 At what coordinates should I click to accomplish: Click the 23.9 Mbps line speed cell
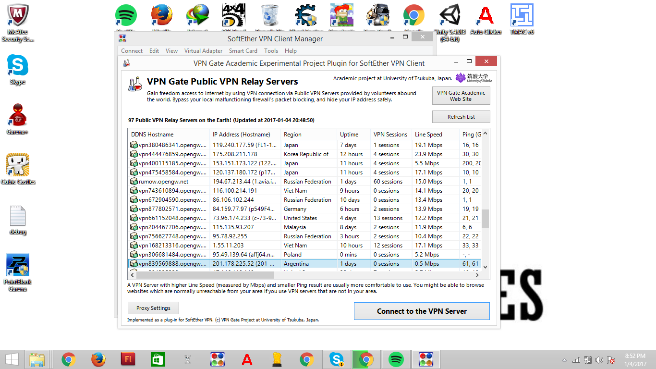click(x=428, y=154)
